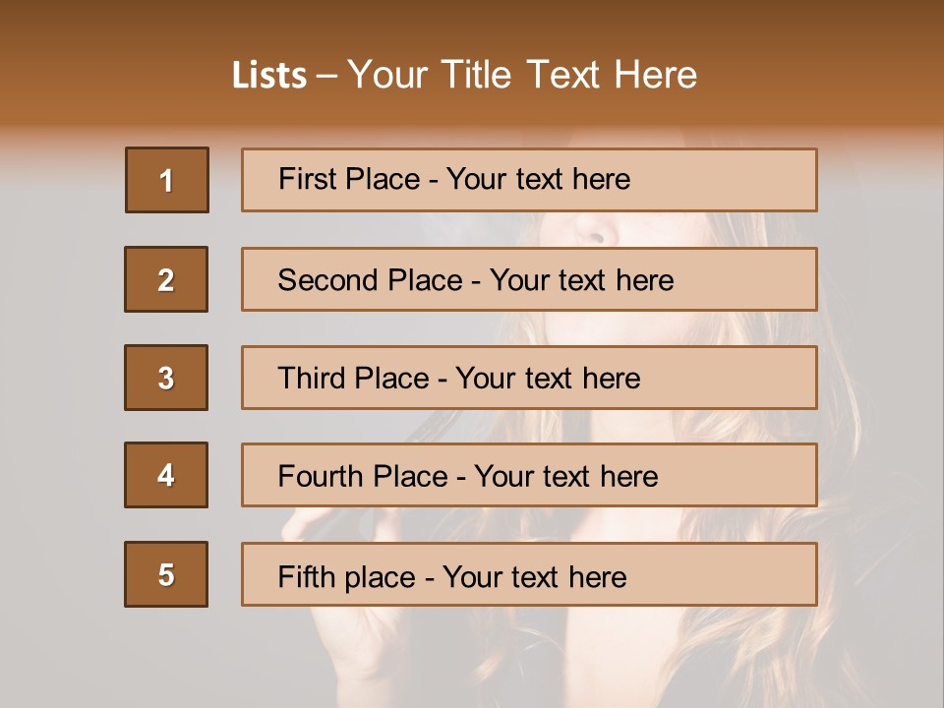The image size is (944, 708).
Task: Select the number 4 list marker
Action: click(x=166, y=475)
